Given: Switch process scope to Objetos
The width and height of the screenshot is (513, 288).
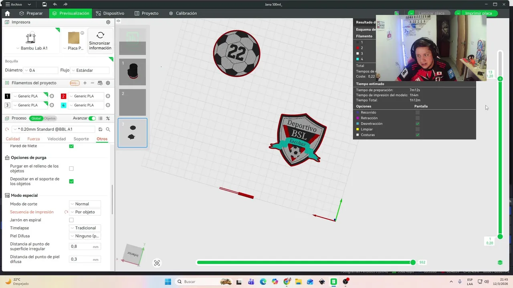Looking at the screenshot, I should [50, 118].
